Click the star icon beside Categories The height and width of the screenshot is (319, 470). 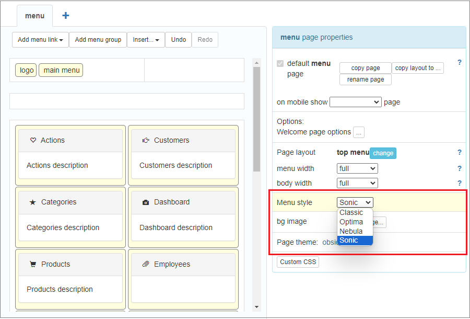pos(33,202)
